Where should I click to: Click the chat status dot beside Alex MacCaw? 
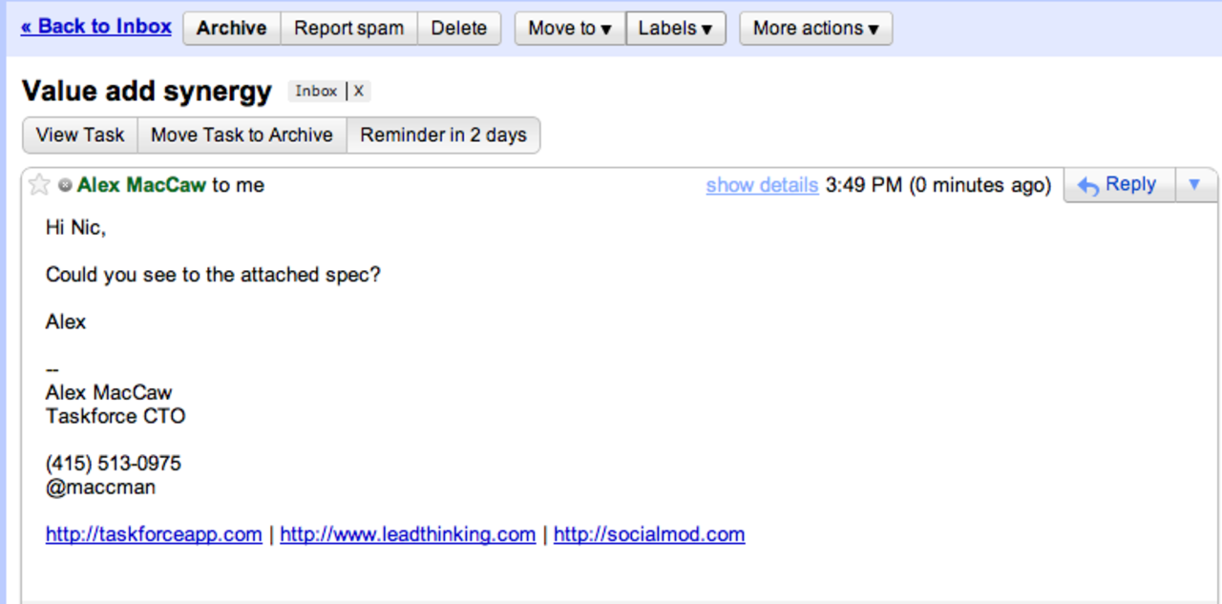coord(65,185)
